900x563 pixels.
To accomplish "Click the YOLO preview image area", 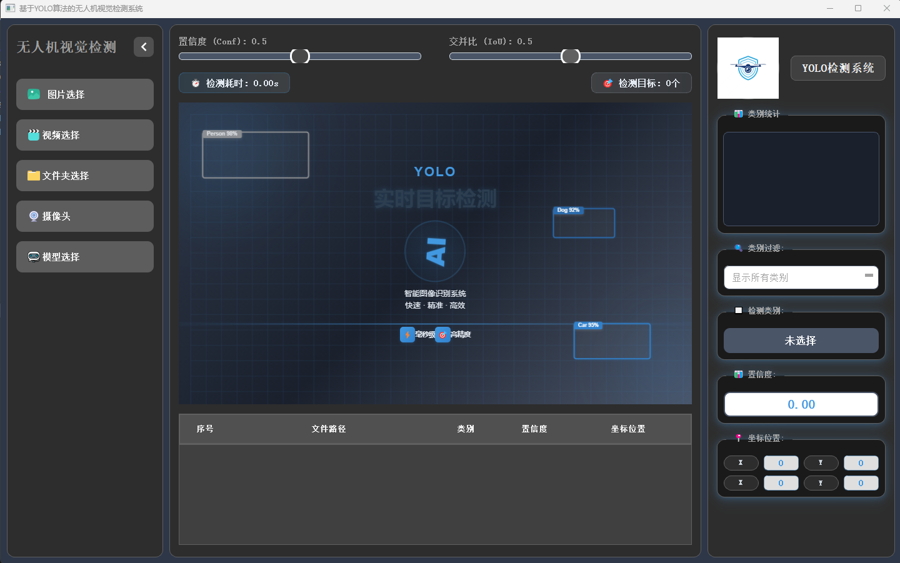I will tap(435, 253).
